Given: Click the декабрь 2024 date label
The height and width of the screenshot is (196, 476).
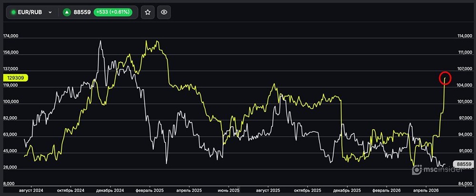Looking at the screenshot, I should (110, 190).
